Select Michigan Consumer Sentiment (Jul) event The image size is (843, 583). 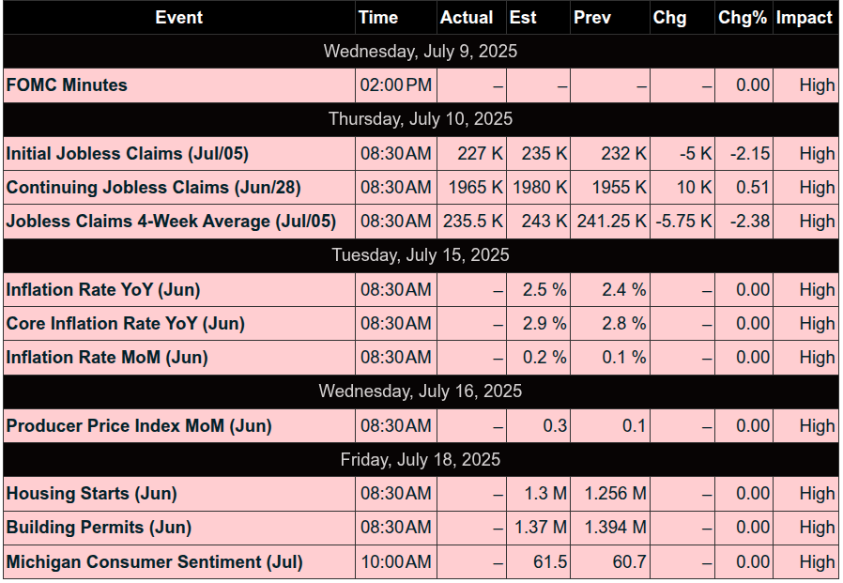pyautogui.click(x=155, y=562)
